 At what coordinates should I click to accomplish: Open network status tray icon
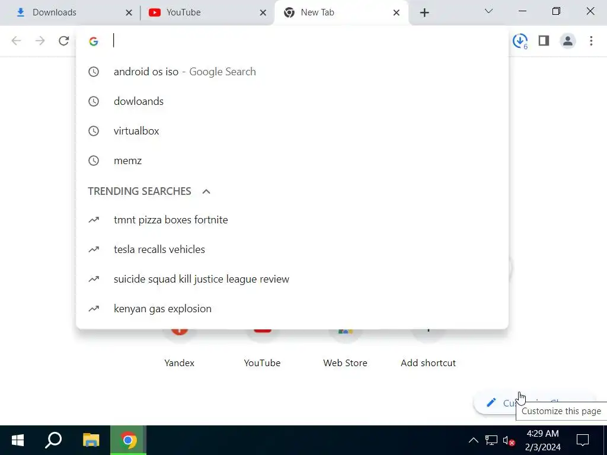tap(491, 440)
